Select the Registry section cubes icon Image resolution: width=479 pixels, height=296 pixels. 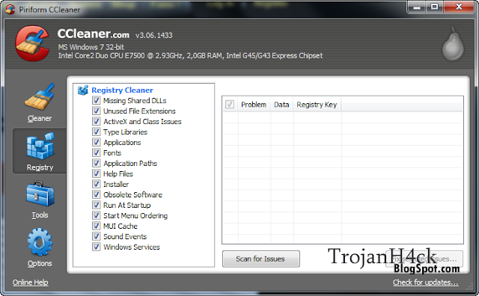[x=40, y=146]
